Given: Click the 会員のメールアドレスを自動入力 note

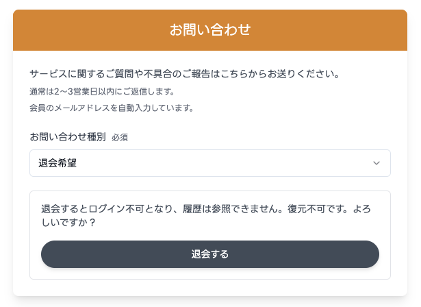Looking at the screenshot, I should pyautogui.click(x=112, y=108).
